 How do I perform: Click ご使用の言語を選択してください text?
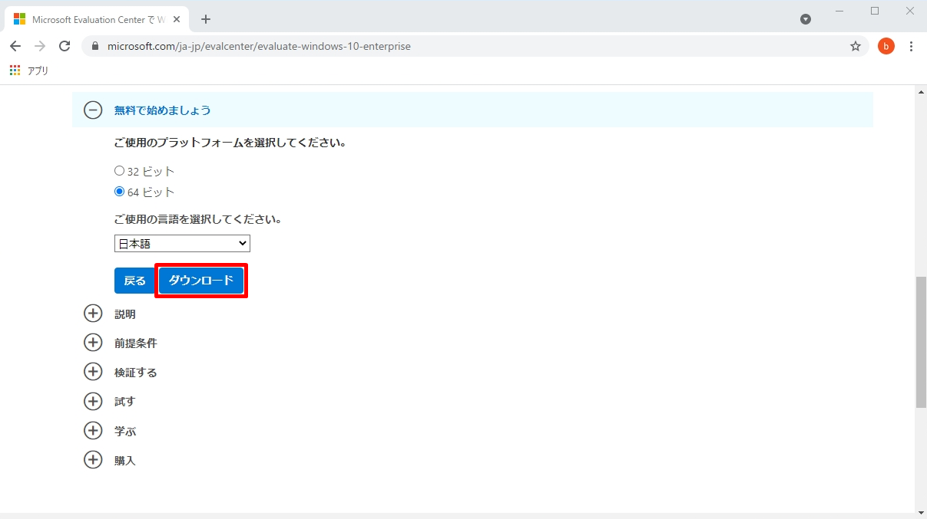197,219
